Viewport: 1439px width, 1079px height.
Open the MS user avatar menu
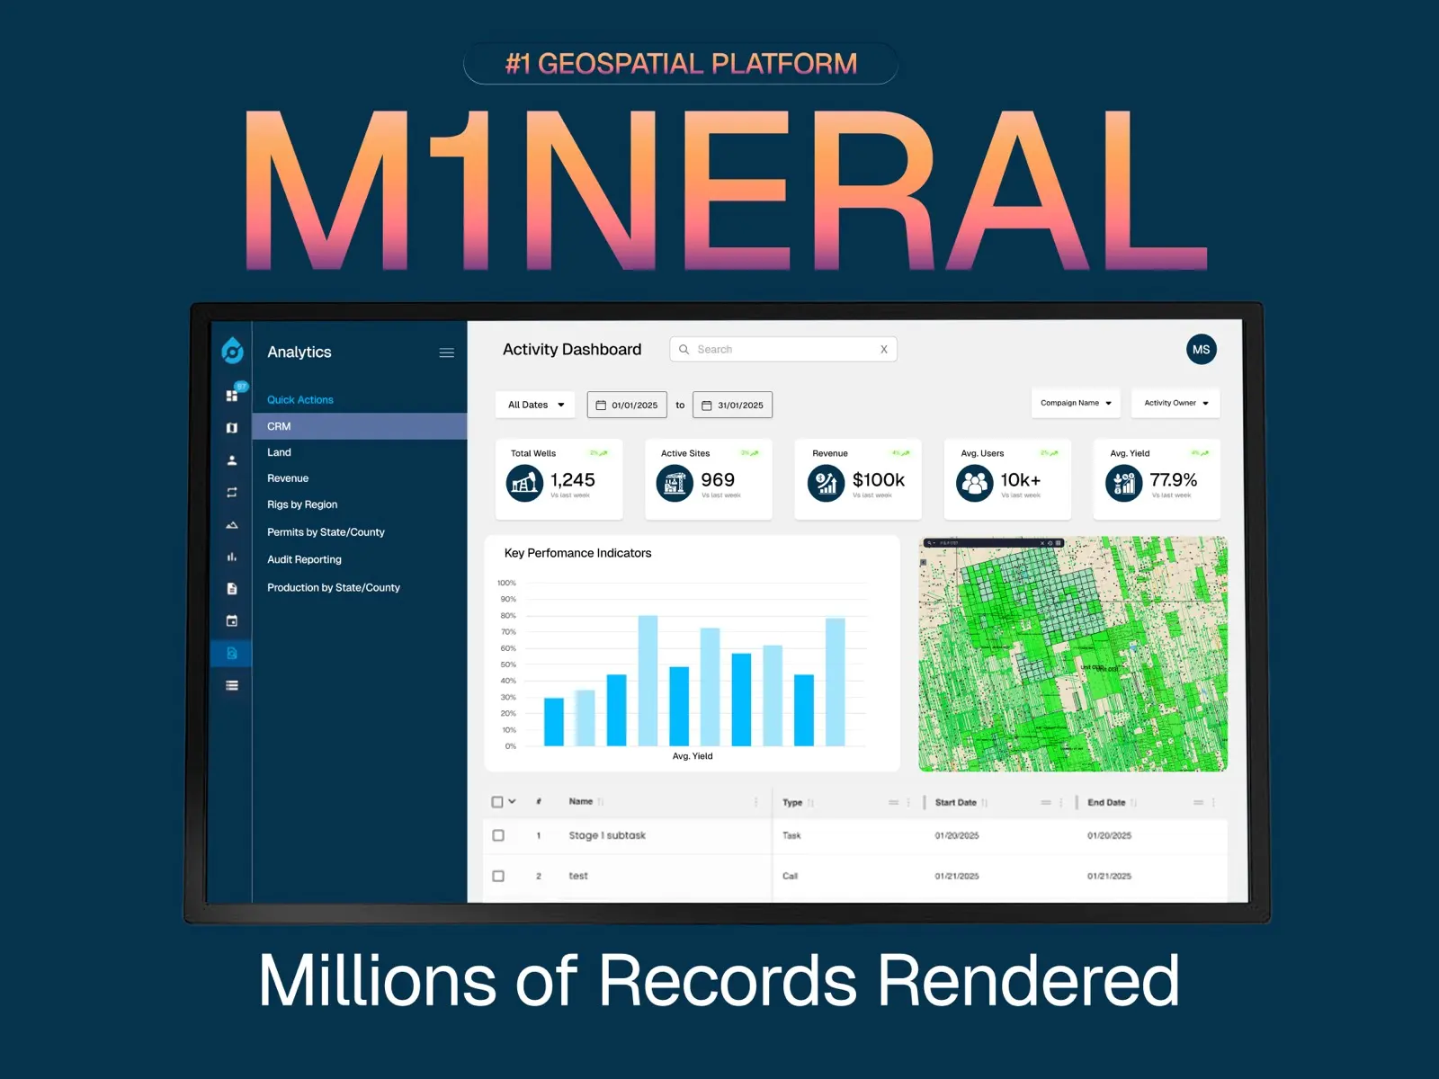pos(1202,350)
